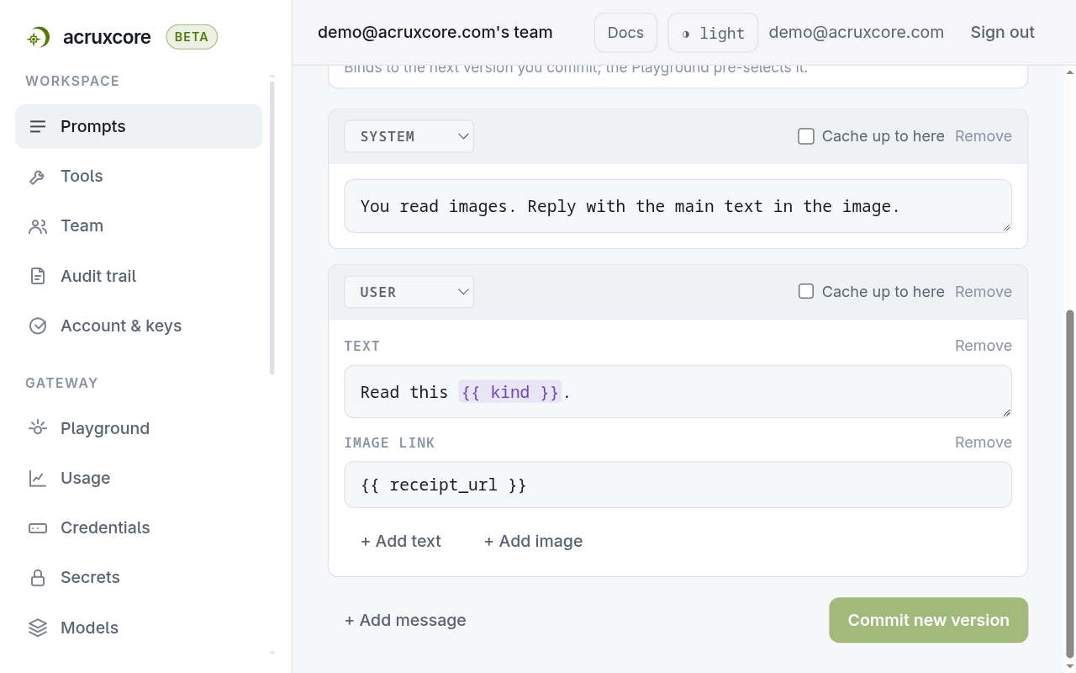Open the Docs link
The width and height of the screenshot is (1076, 673).
[x=625, y=33]
